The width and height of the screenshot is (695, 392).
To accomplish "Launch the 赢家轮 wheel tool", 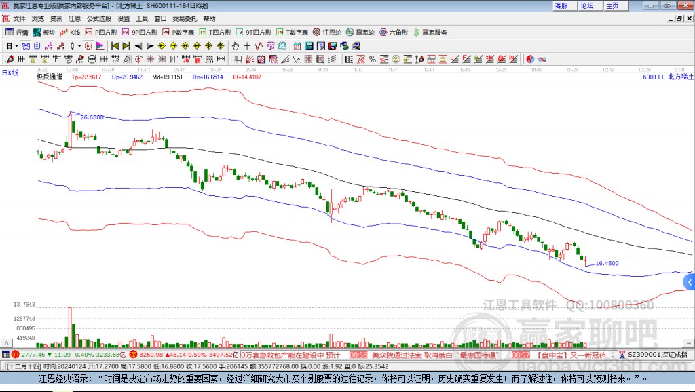I will click(360, 33).
